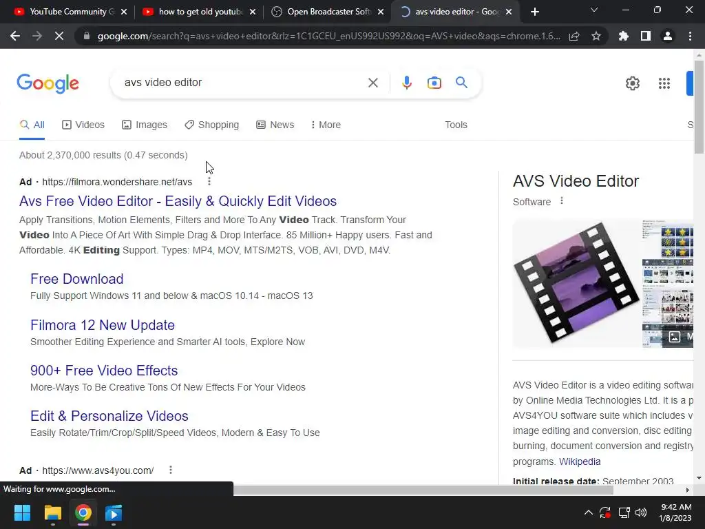Viewport: 705px width, 529px height.
Task: Stop loading the page
Action: pyautogui.click(x=59, y=36)
